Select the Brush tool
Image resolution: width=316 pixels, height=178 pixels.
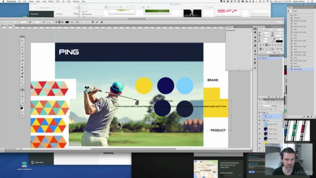22,64
